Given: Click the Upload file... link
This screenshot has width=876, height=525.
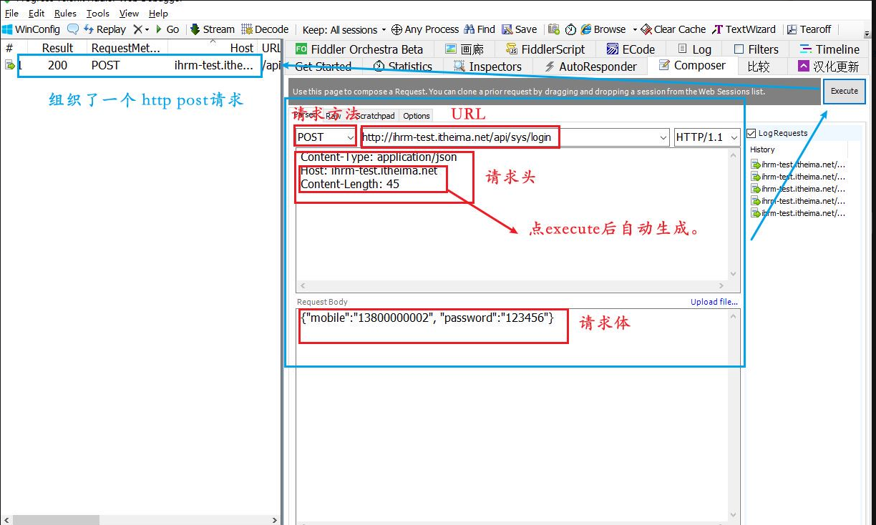Looking at the screenshot, I should click(x=714, y=302).
